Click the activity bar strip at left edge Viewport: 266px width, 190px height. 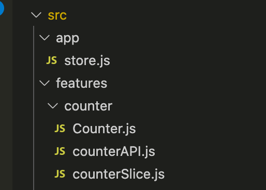(x=6, y=103)
